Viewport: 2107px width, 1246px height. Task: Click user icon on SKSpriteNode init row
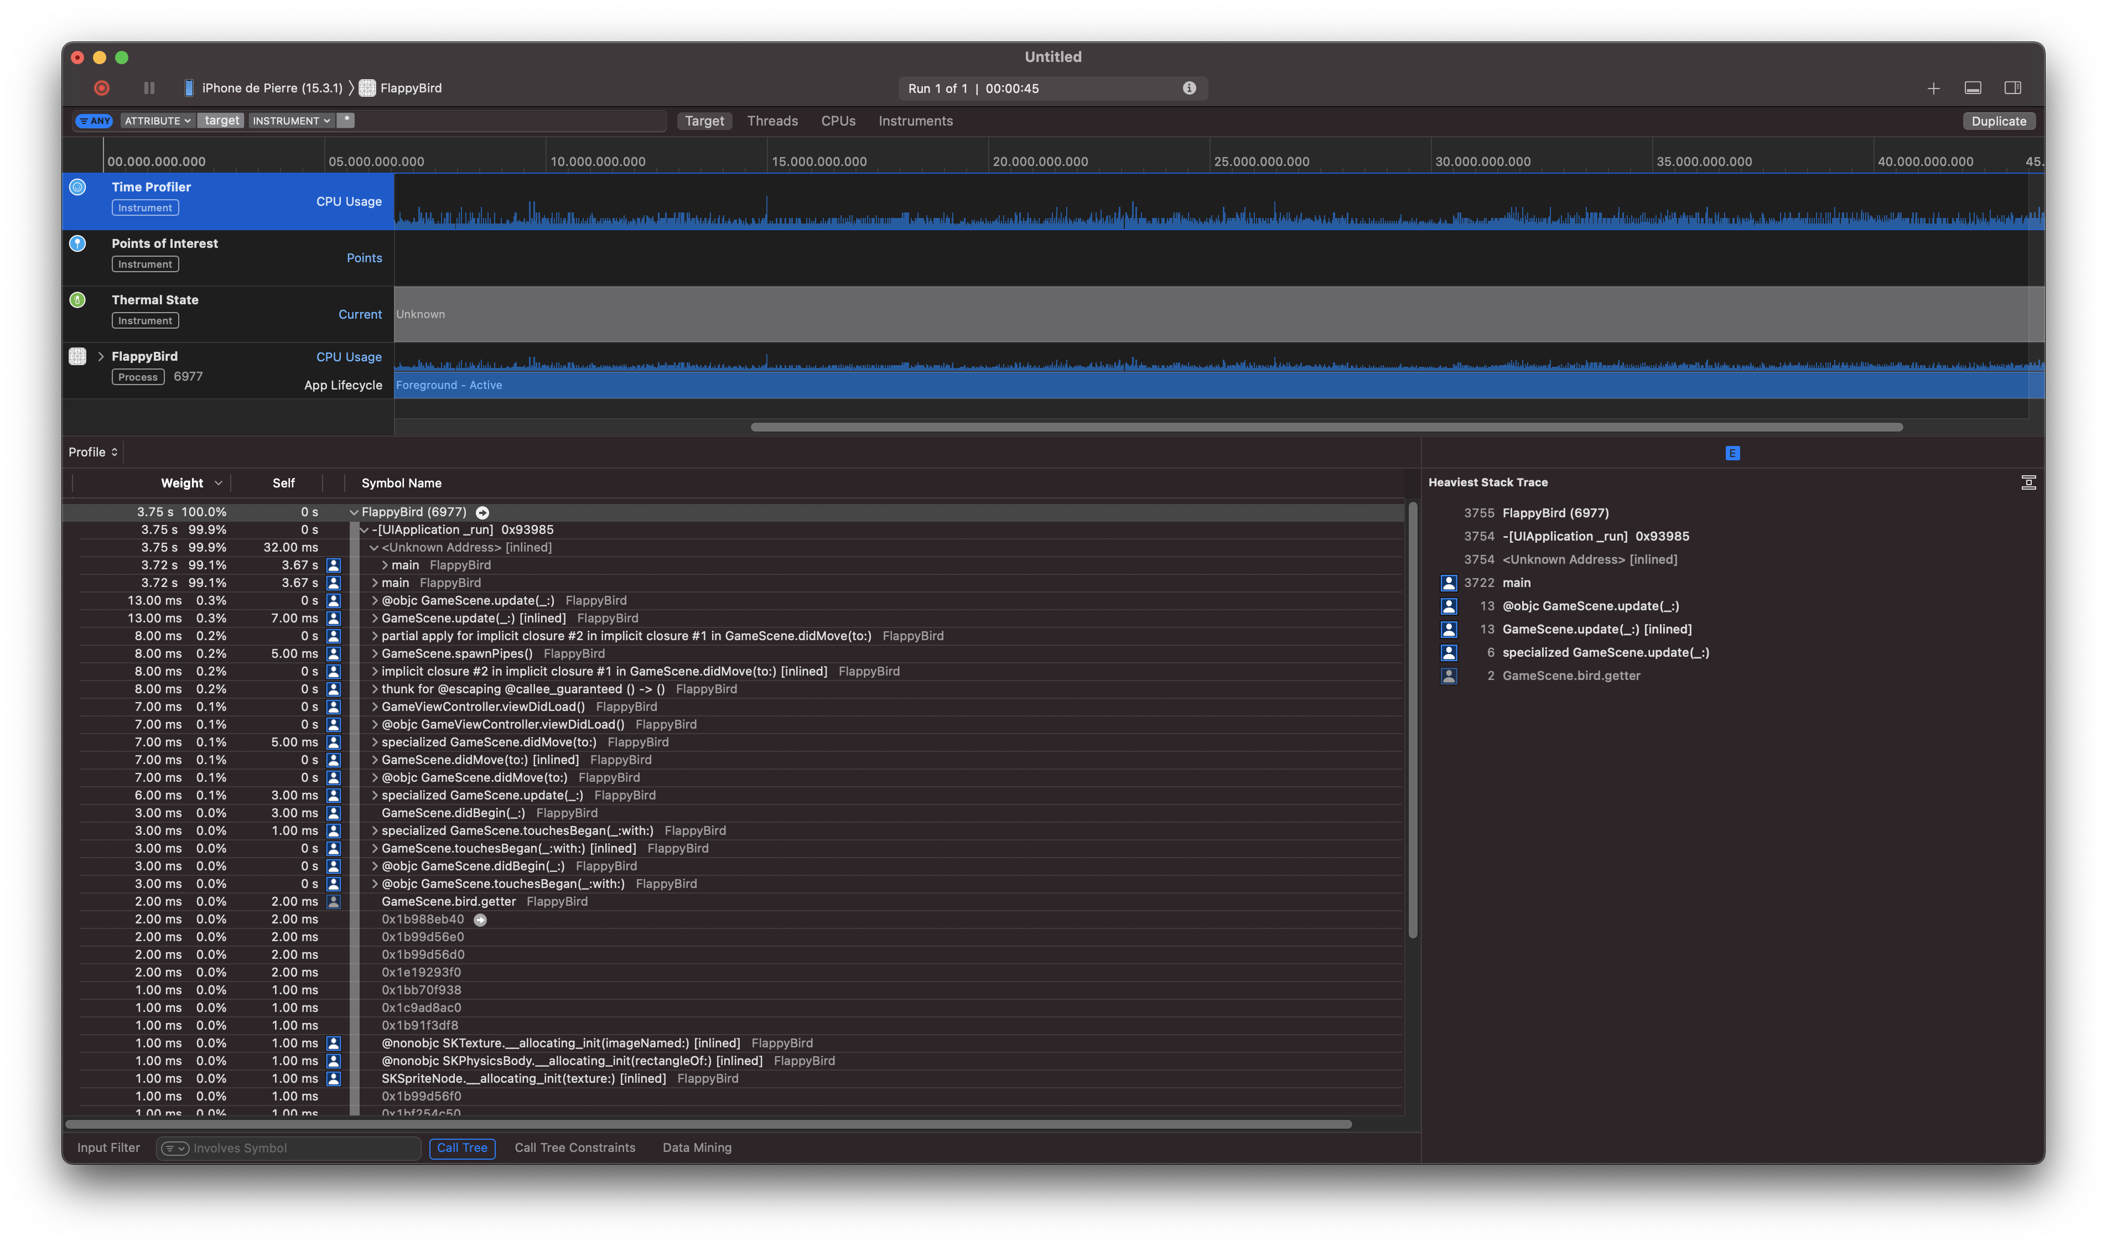(333, 1079)
